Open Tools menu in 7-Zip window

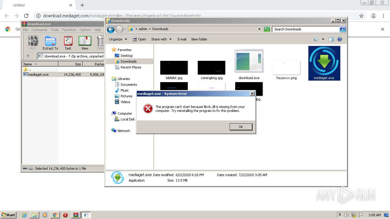click(55, 30)
